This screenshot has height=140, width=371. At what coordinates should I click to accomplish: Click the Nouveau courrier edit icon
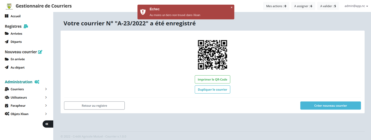pyautogui.click(x=40, y=52)
